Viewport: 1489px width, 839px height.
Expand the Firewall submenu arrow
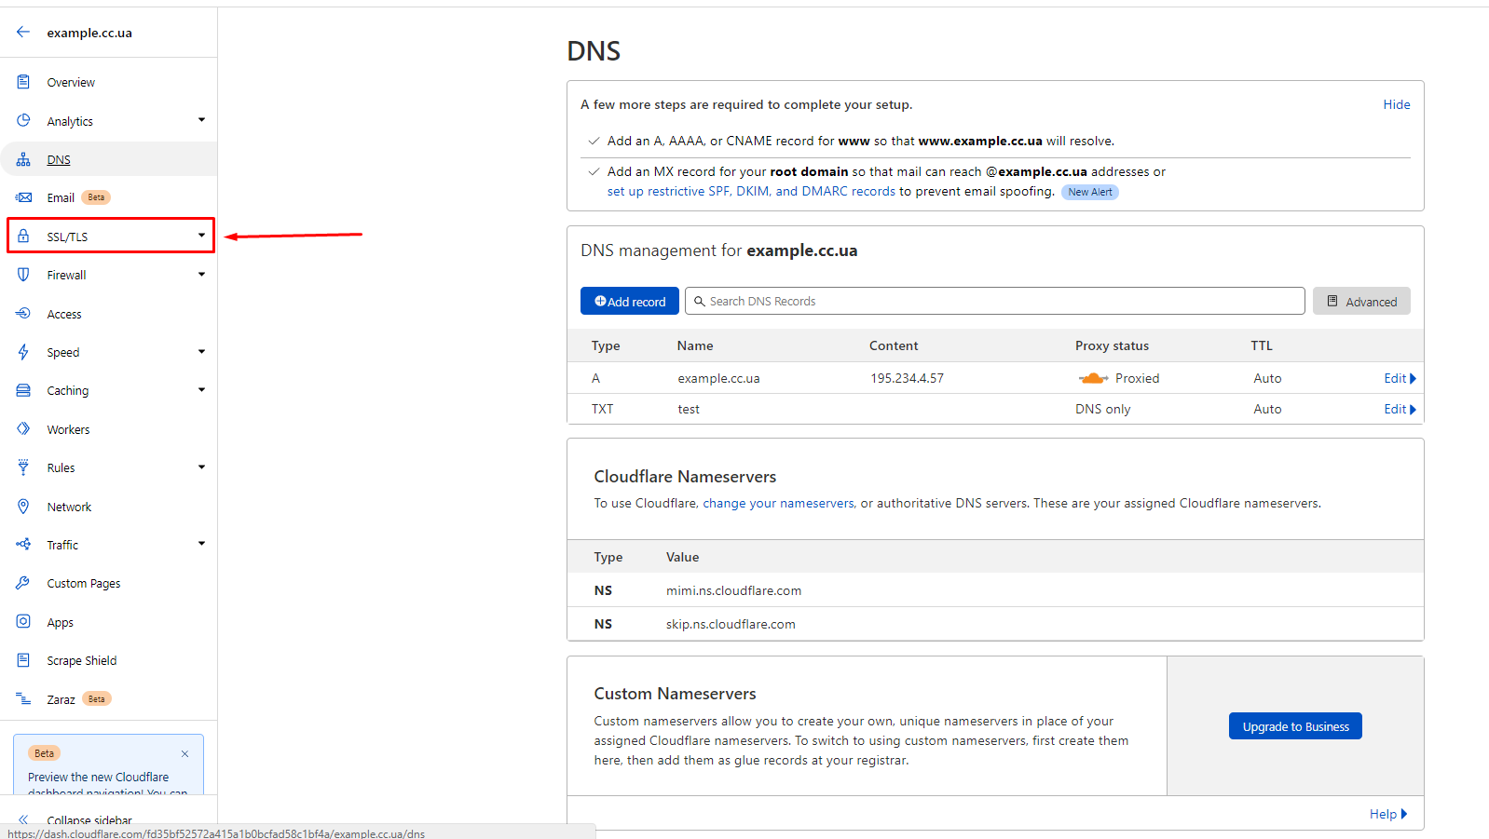tap(201, 275)
